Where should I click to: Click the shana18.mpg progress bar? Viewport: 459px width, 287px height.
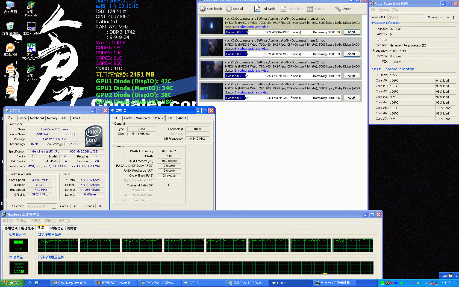point(283,32)
